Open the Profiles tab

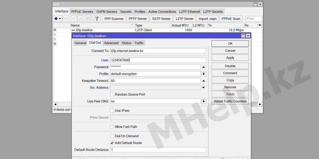coord(140,11)
